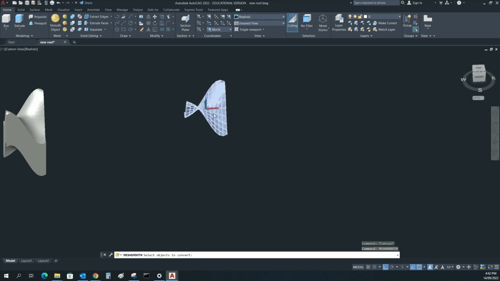
Task: Click the TOP face of the ViewCube
Action: (479, 68)
